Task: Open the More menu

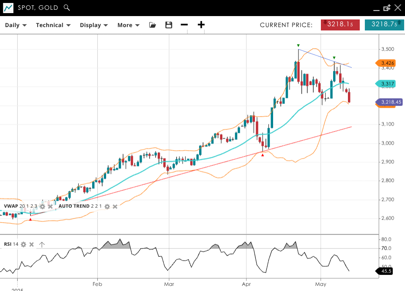Action: point(128,25)
